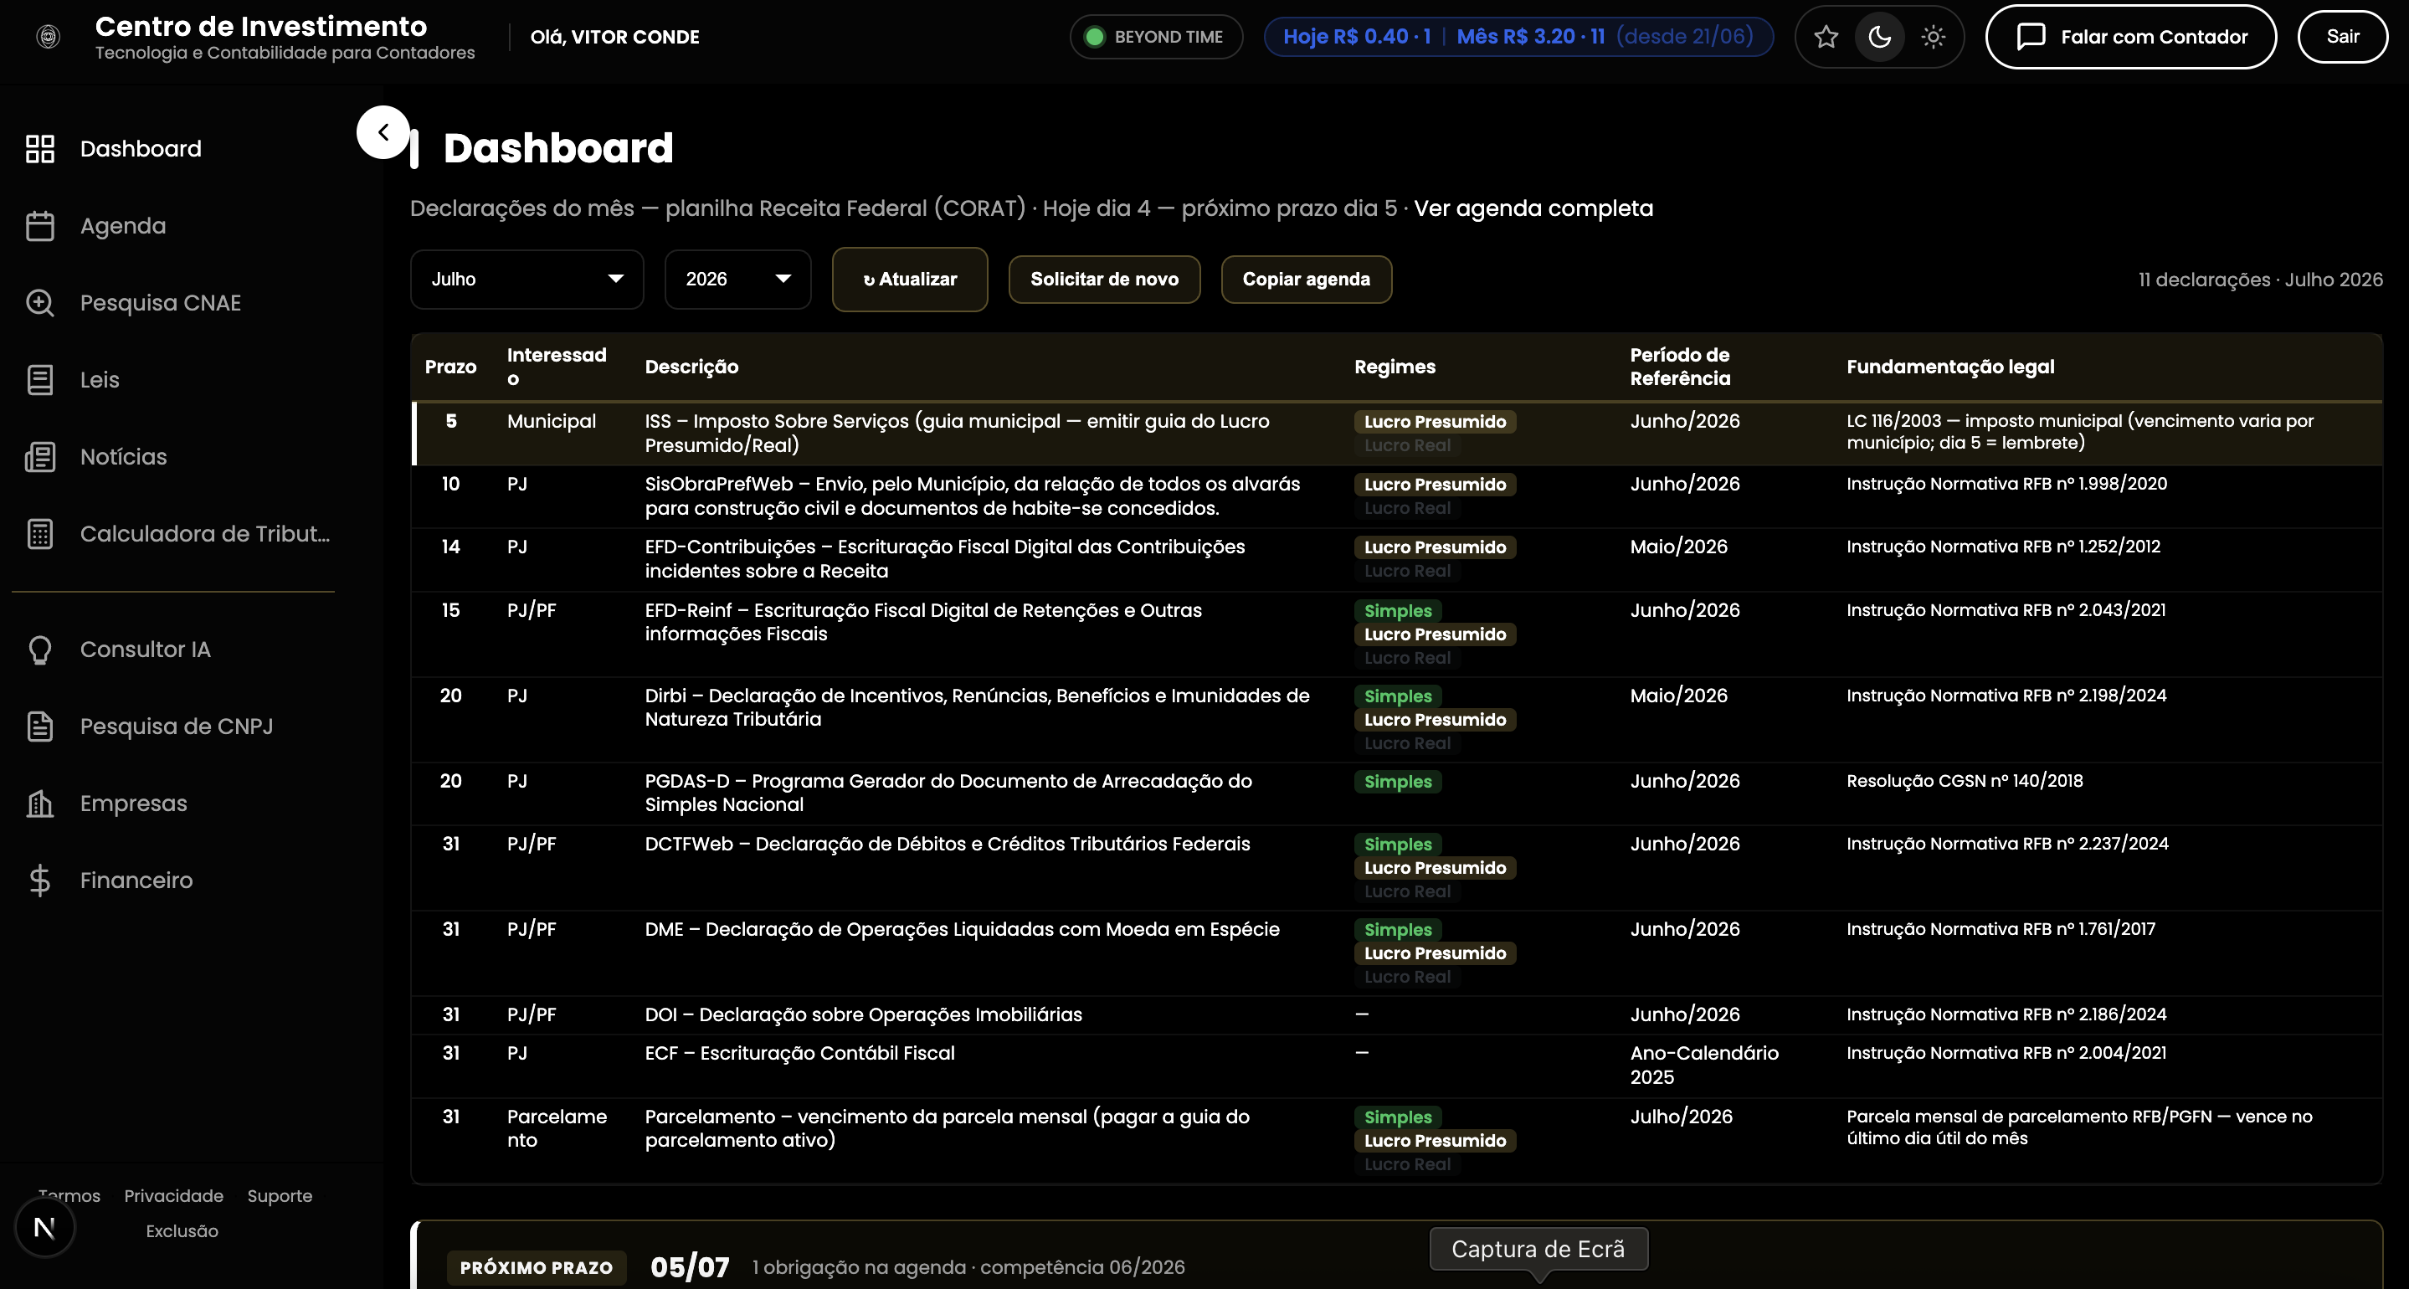Click the green BEYOND TIME status dot
Image resolution: width=2409 pixels, height=1289 pixels.
click(x=1094, y=37)
